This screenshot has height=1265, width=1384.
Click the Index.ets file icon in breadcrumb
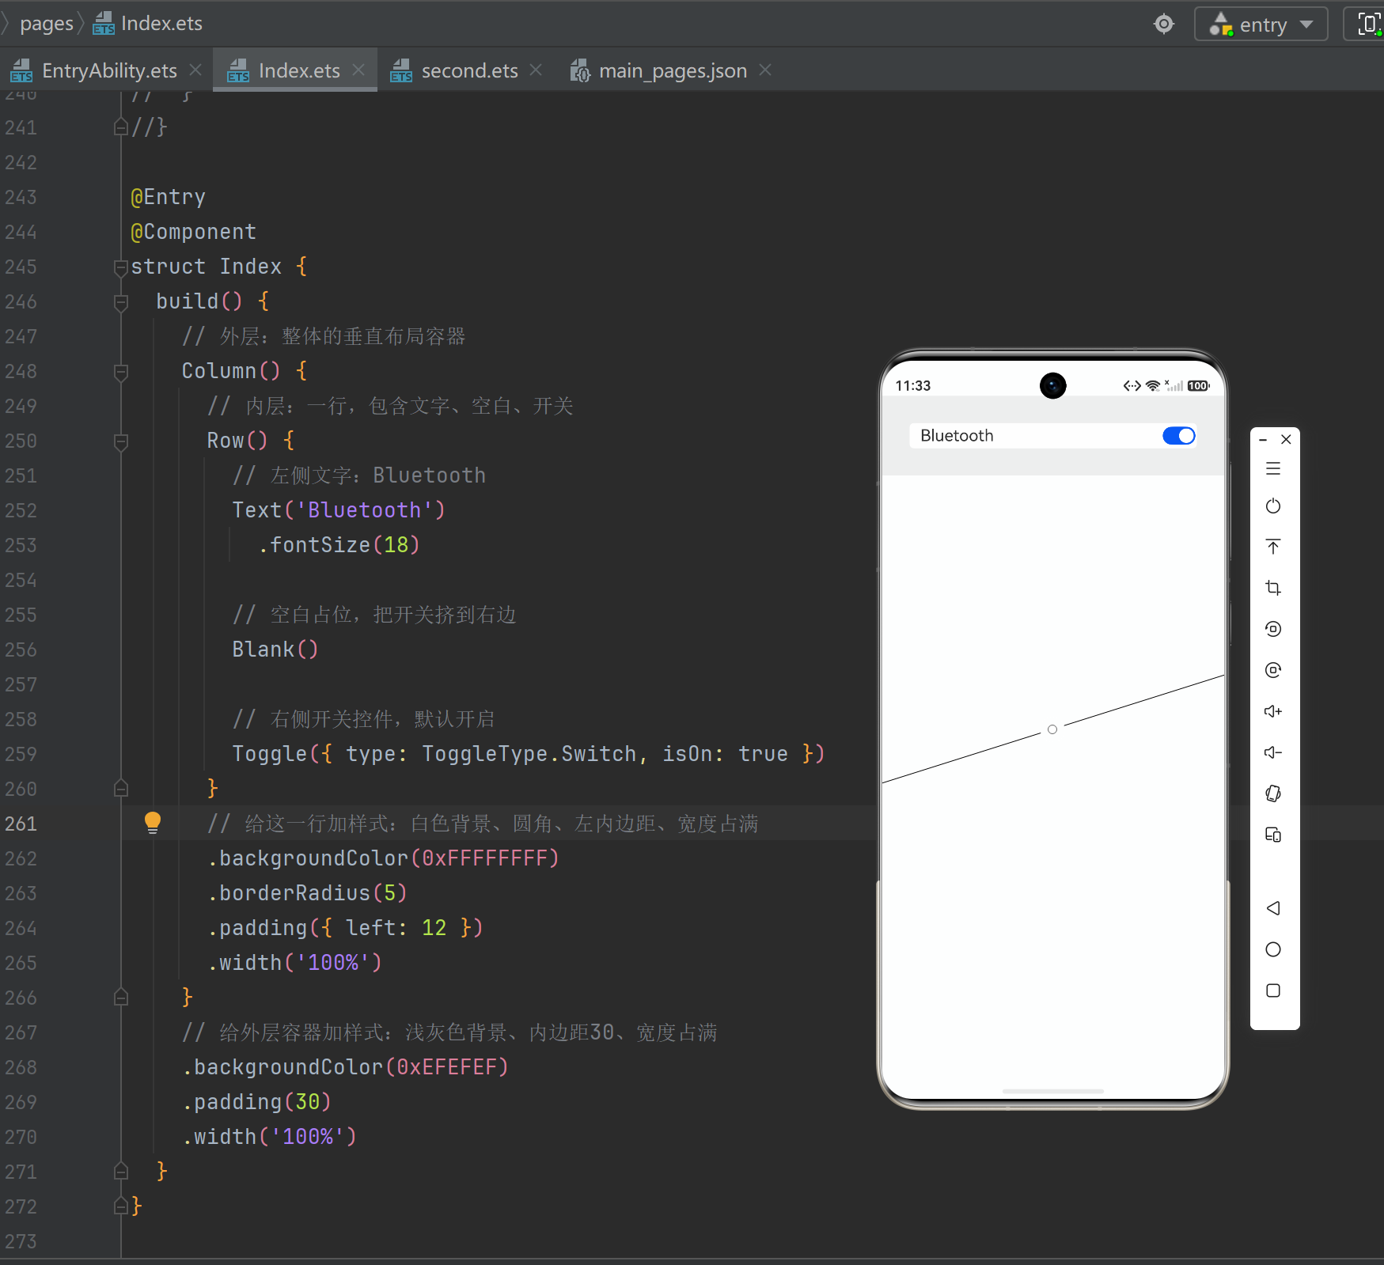[104, 24]
